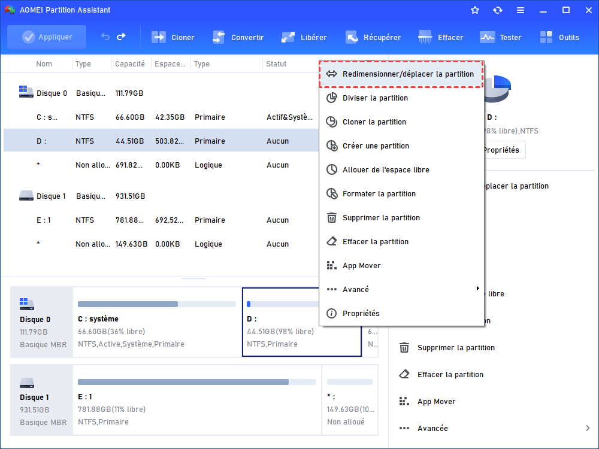The image size is (599, 449).
Task: Open the Tester tool
Action: tap(500, 37)
